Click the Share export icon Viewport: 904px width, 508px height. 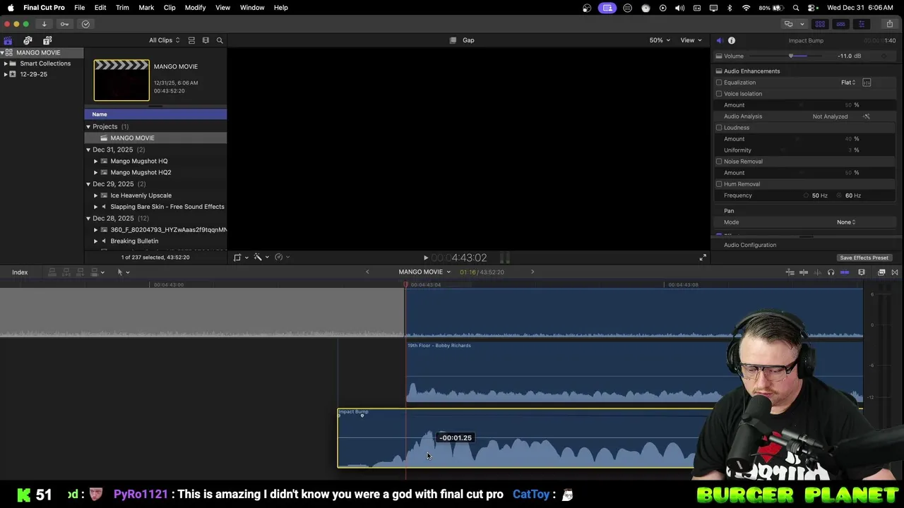pyautogui.click(x=889, y=24)
